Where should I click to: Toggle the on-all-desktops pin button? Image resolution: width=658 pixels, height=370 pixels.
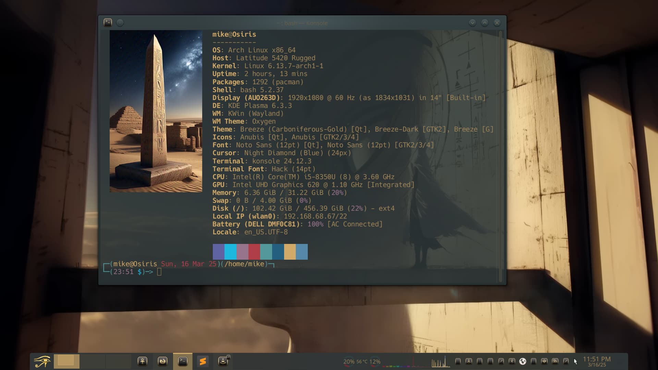(120, 23)
